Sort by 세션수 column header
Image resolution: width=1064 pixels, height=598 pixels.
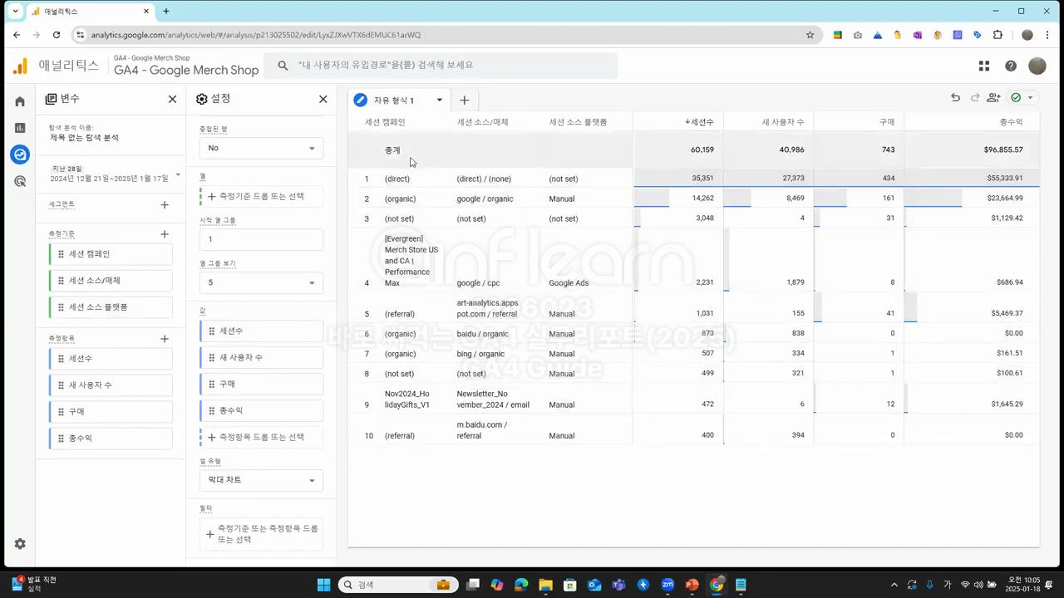pyautogui.click(x=699, y=122)
